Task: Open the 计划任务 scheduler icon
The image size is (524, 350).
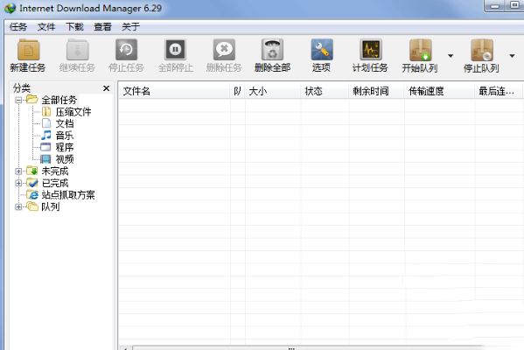Action: click(370, 50)
